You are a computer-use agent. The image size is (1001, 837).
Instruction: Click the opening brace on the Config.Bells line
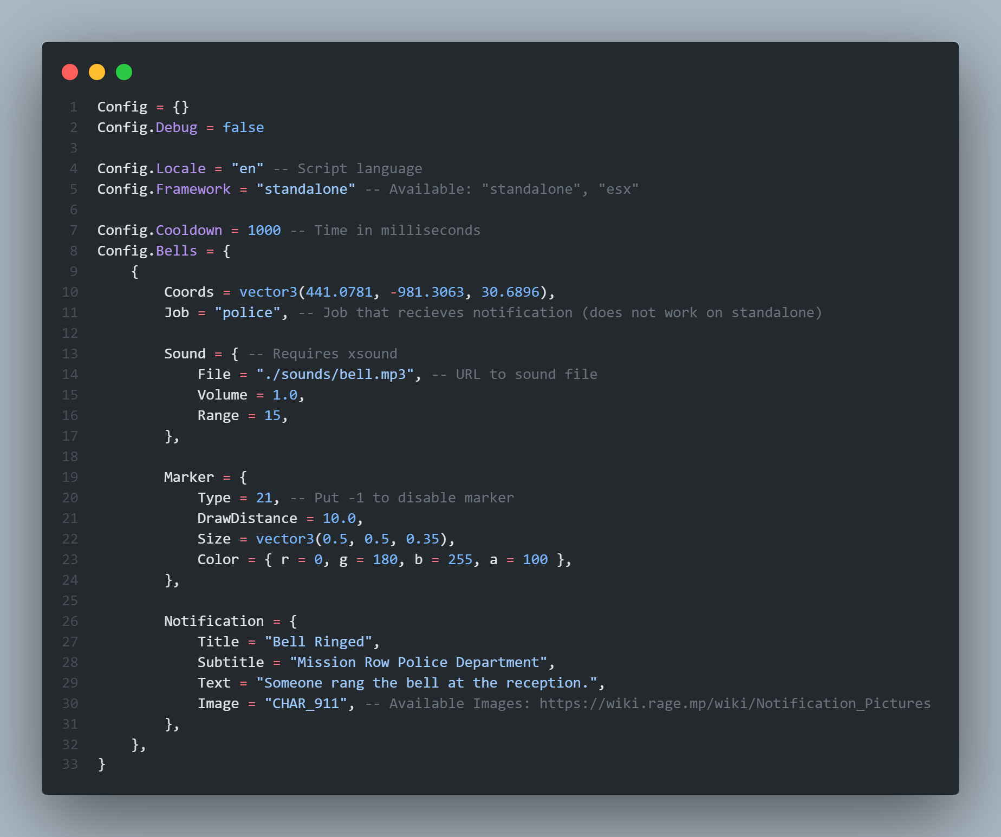[x=226, y=251]
